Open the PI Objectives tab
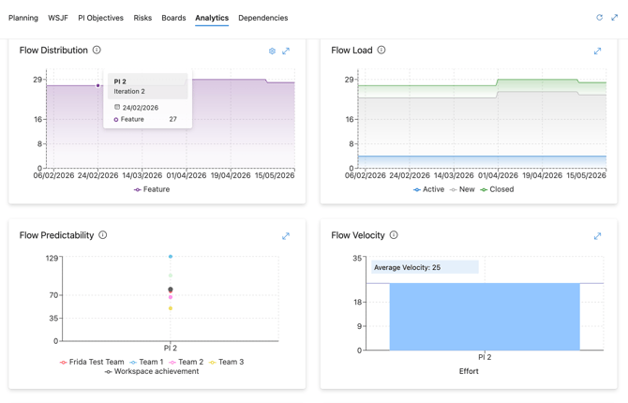 coord(100,18)
